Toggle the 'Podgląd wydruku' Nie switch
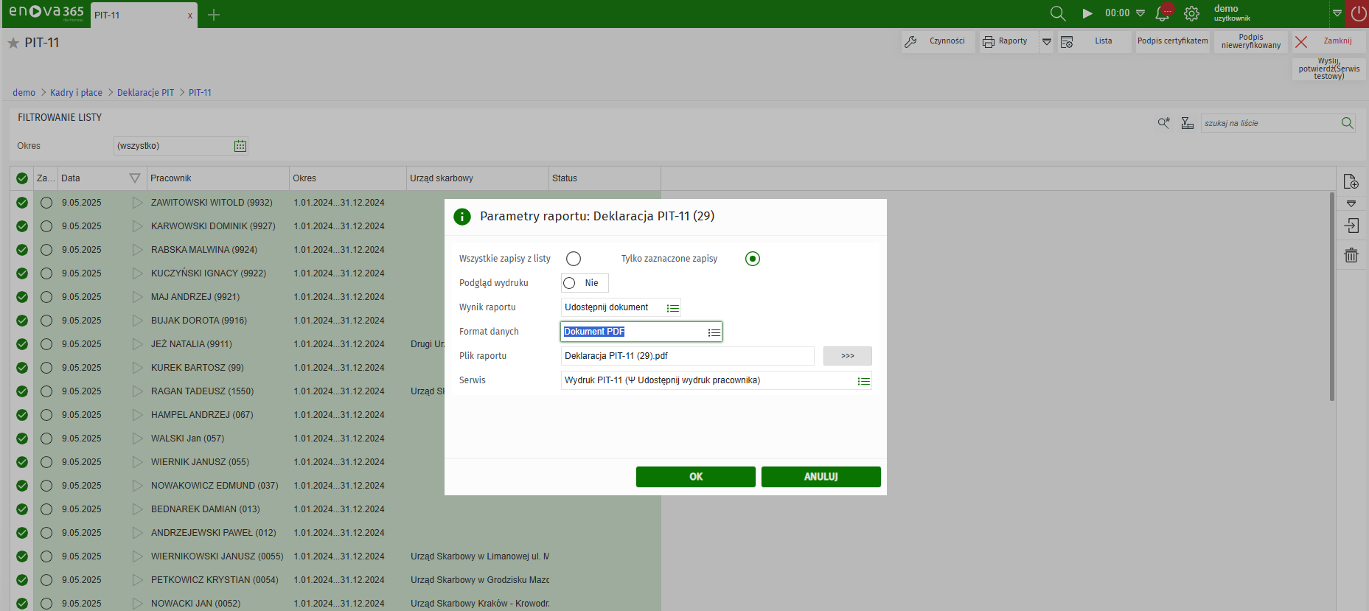Image resolution: width=1369 pixels, height=611 pixels. coord(569,283)
